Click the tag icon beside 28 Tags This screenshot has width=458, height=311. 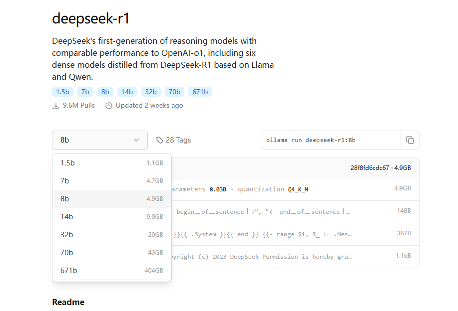160,140
